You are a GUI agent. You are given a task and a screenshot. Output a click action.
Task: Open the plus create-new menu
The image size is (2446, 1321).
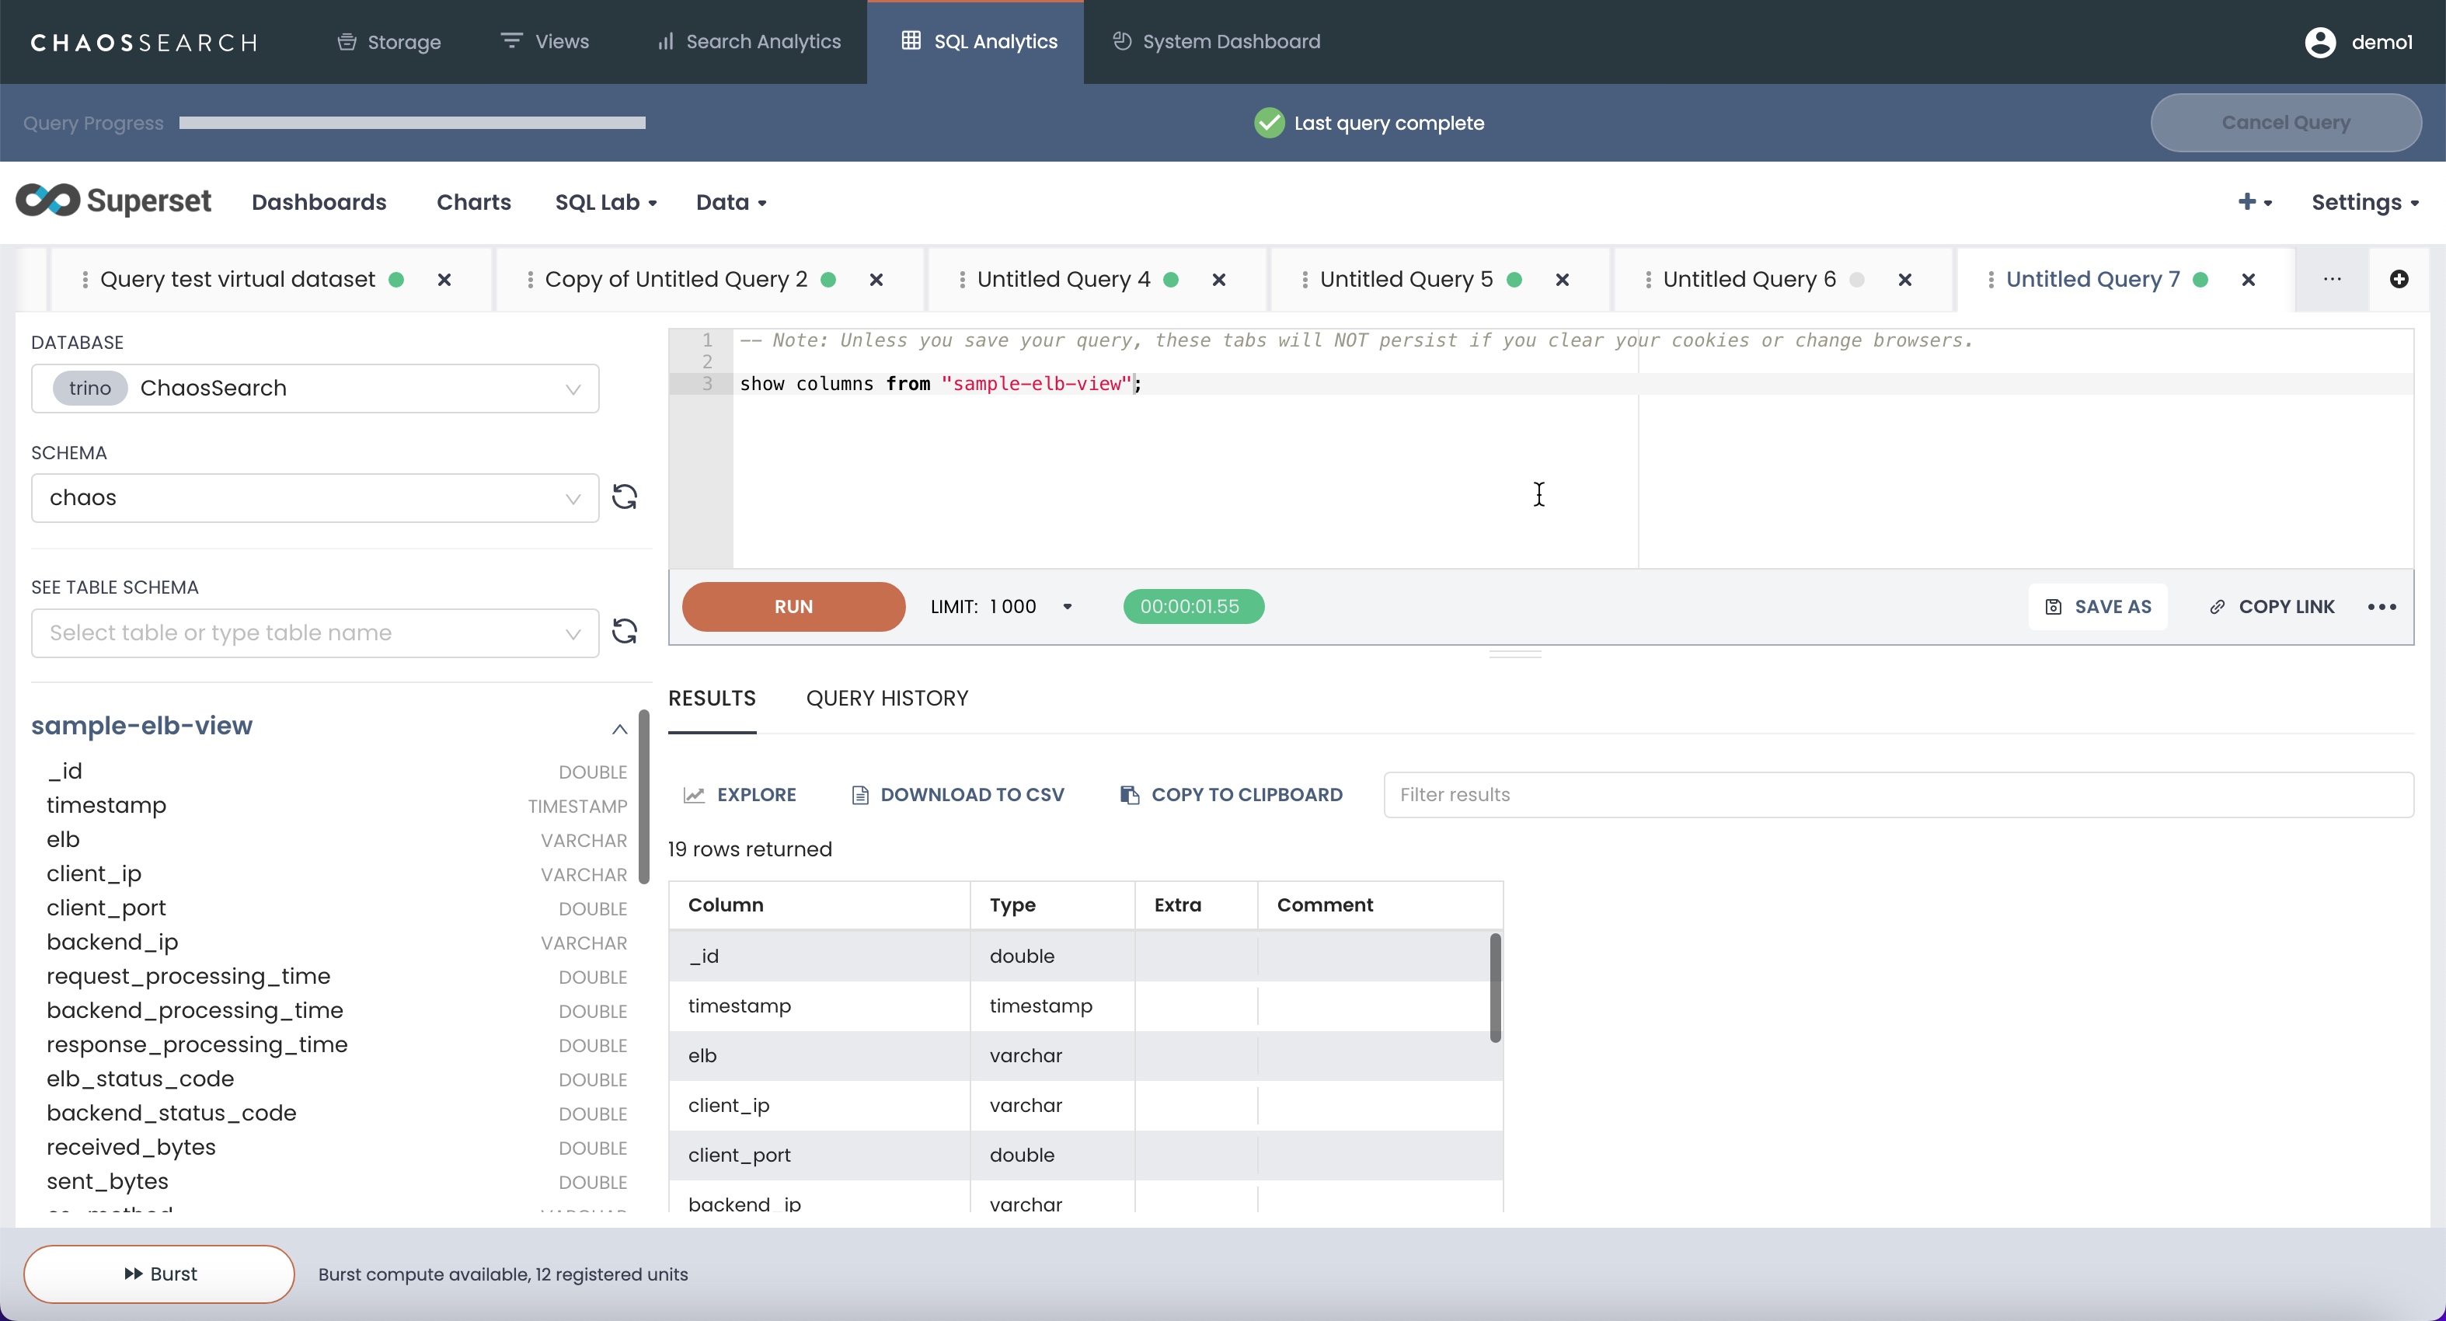pos(2254,201)
